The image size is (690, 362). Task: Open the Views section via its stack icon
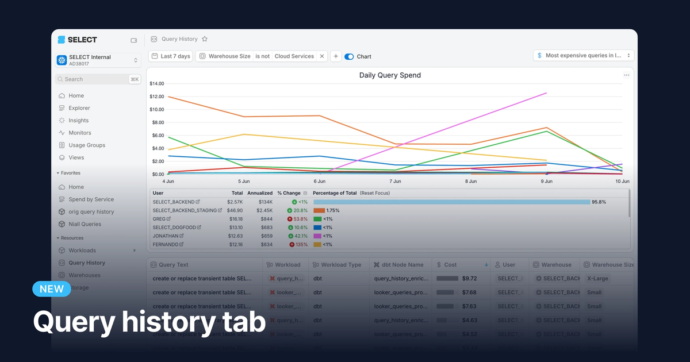(x=62, y=157)
